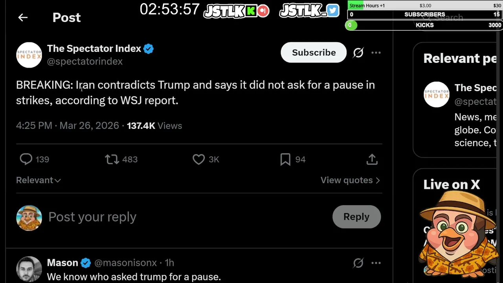Viewport: 503px width, 283px height.
Task: Share post via upload arrow icon
Action: (x=372, y=159)
